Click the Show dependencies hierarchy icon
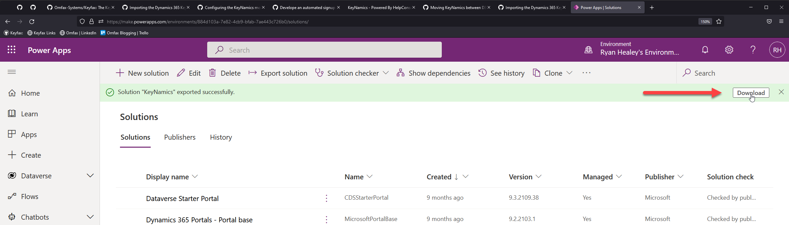Screen dimensions: 789x225 (400, 73)
